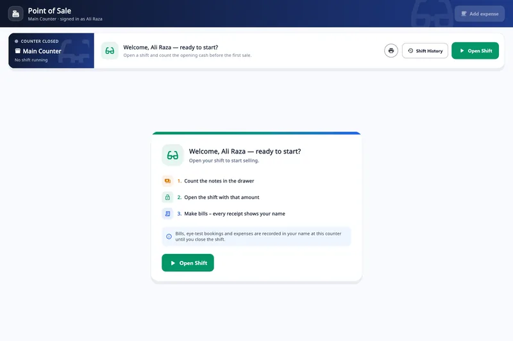
Task: Click the receipt icon for step 3
Action: tap(167, 214)
